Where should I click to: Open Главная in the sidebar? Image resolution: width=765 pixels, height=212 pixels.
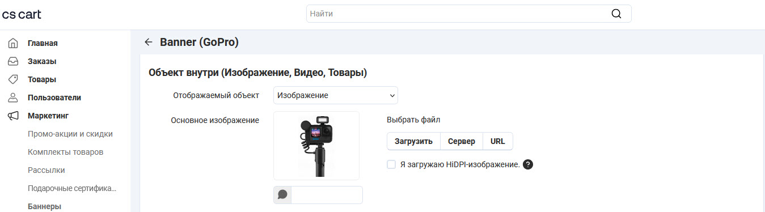coord(43,43)
